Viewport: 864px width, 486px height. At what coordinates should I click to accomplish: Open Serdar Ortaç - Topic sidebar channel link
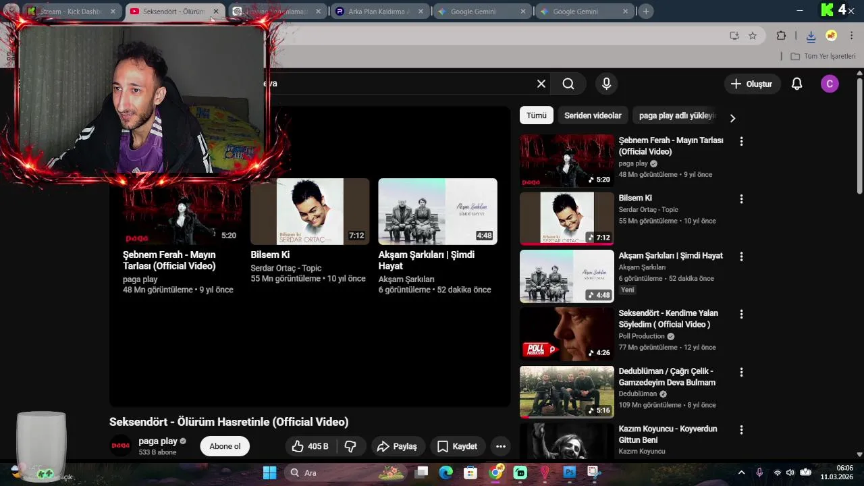click(648, 209)
